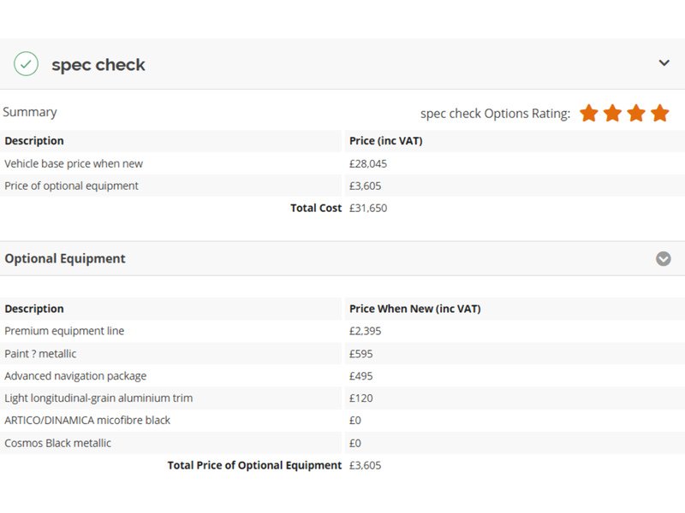Image resolution: width=685 pixels, height=513 pixels.
Task: Click the second orange rating star
Action: pyautogui.click(x=612, y=113)
